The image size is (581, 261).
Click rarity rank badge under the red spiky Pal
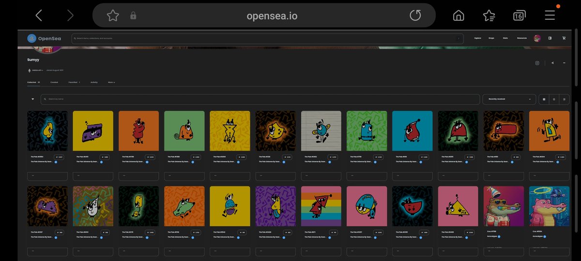click(150, 157)
